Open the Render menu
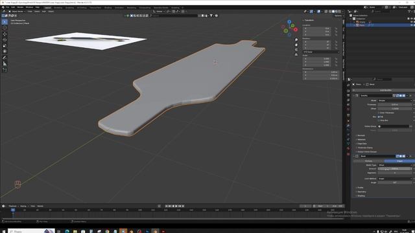415x233 pixels. point(20,7)
